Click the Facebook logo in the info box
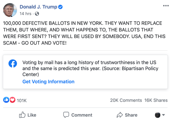The height and width of the screenshot is (121, 171). (13, 64)
